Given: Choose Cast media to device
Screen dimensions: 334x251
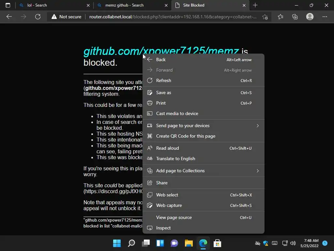Looking at the screenshot, I should (204, 113).
